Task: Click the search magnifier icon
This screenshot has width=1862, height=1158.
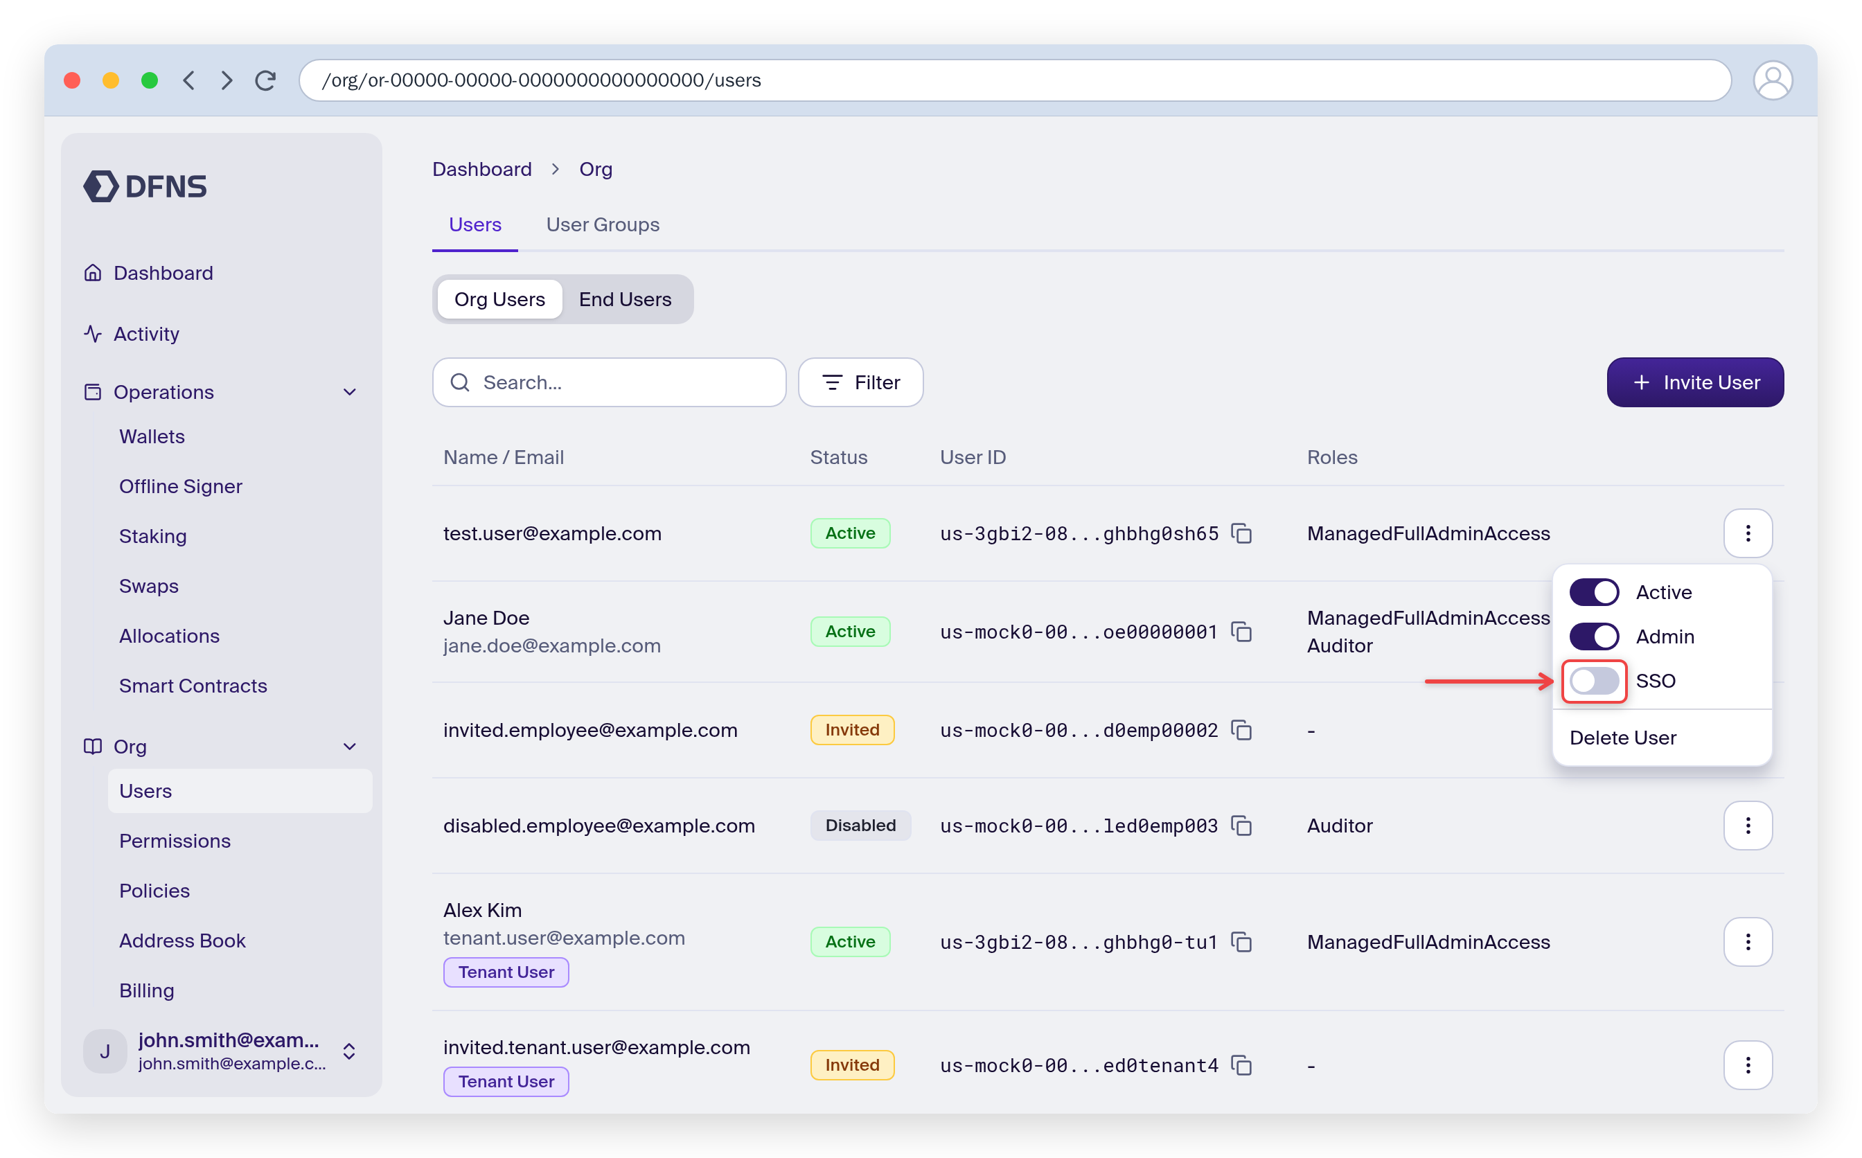Action: [x=459, y=382]
